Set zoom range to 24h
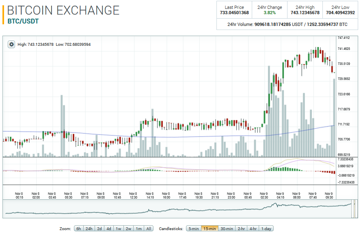This screenshot has height=237, width=361. tap(89, 229)
